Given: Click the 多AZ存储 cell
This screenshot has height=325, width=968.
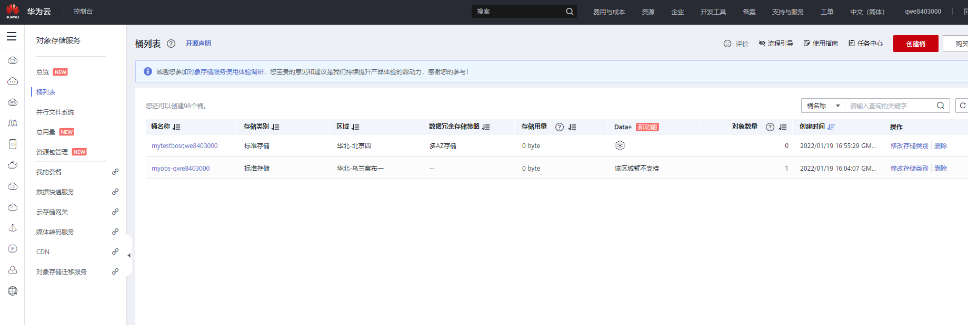Looking at the screenshot, I should 443,145.
